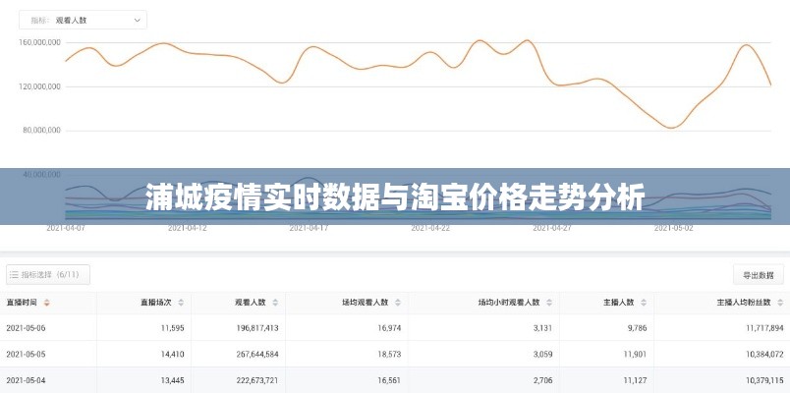Click the 浦城疫情实时数据与淘宝价格走势分析 title banner

click(395, 197)
